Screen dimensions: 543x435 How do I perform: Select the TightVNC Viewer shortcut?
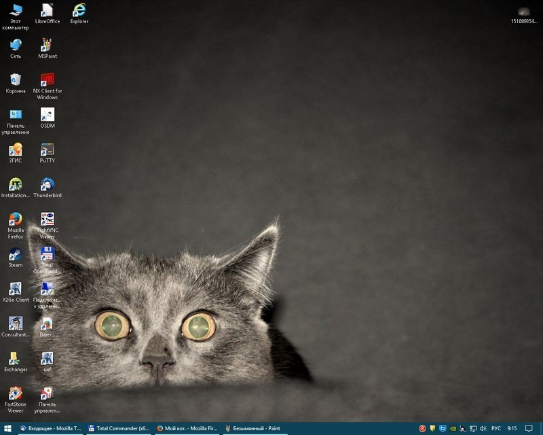tap(47, 220)
